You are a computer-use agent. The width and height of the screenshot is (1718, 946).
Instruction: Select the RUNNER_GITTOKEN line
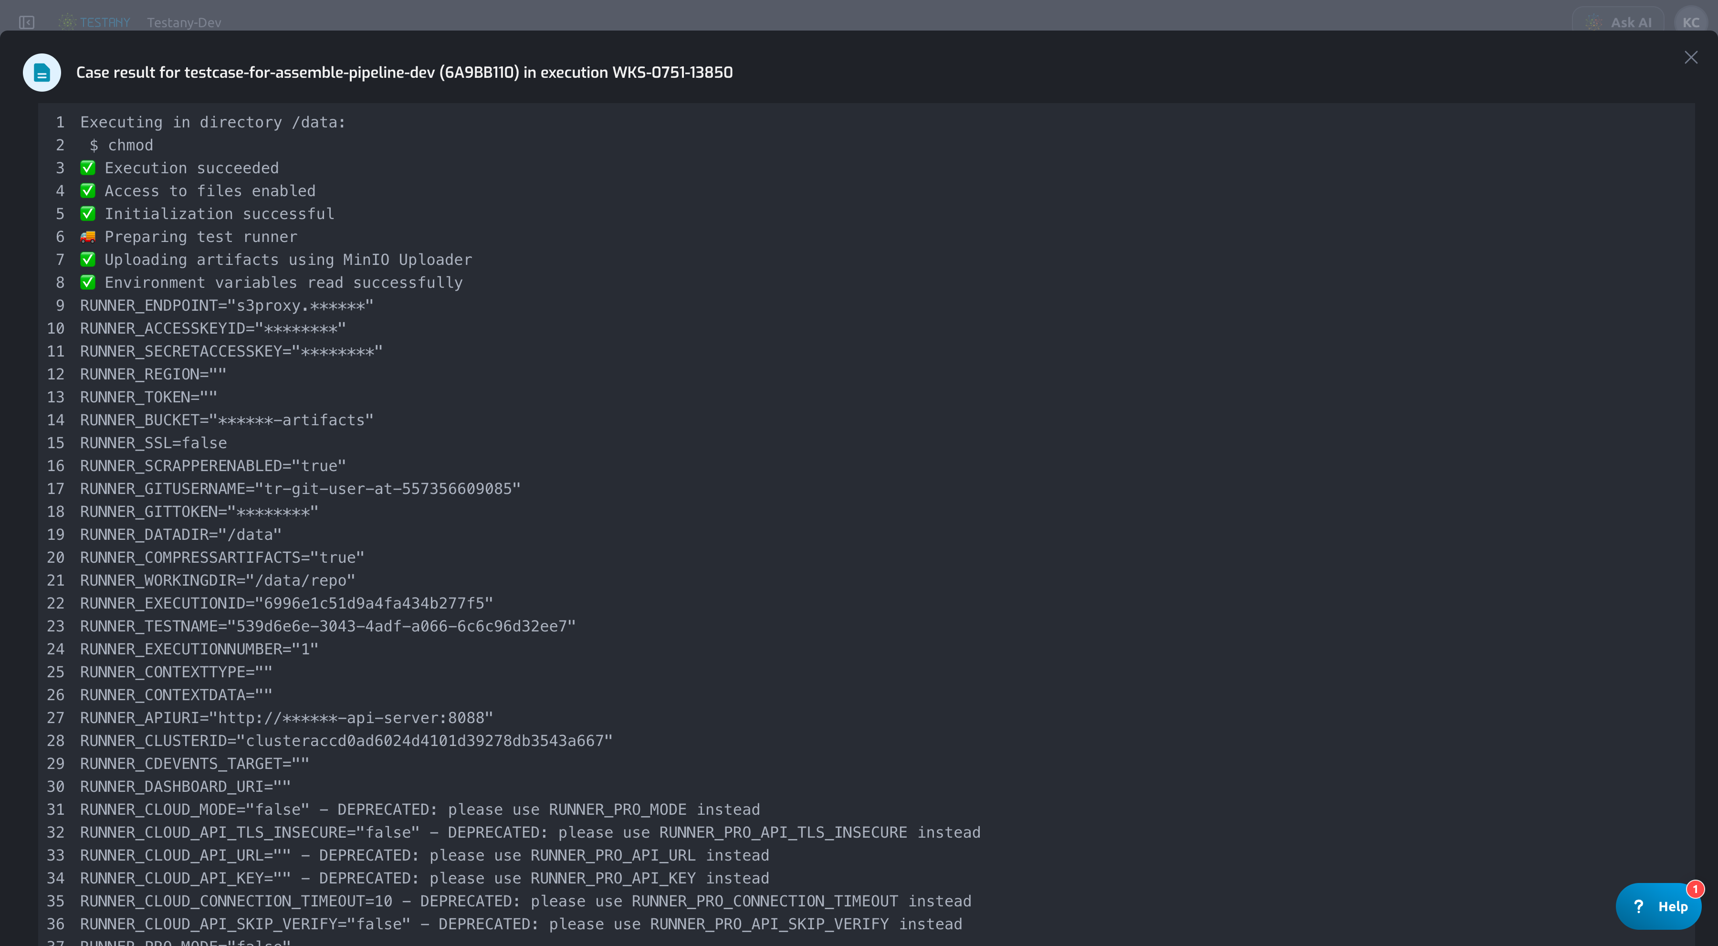click(199, 511)
